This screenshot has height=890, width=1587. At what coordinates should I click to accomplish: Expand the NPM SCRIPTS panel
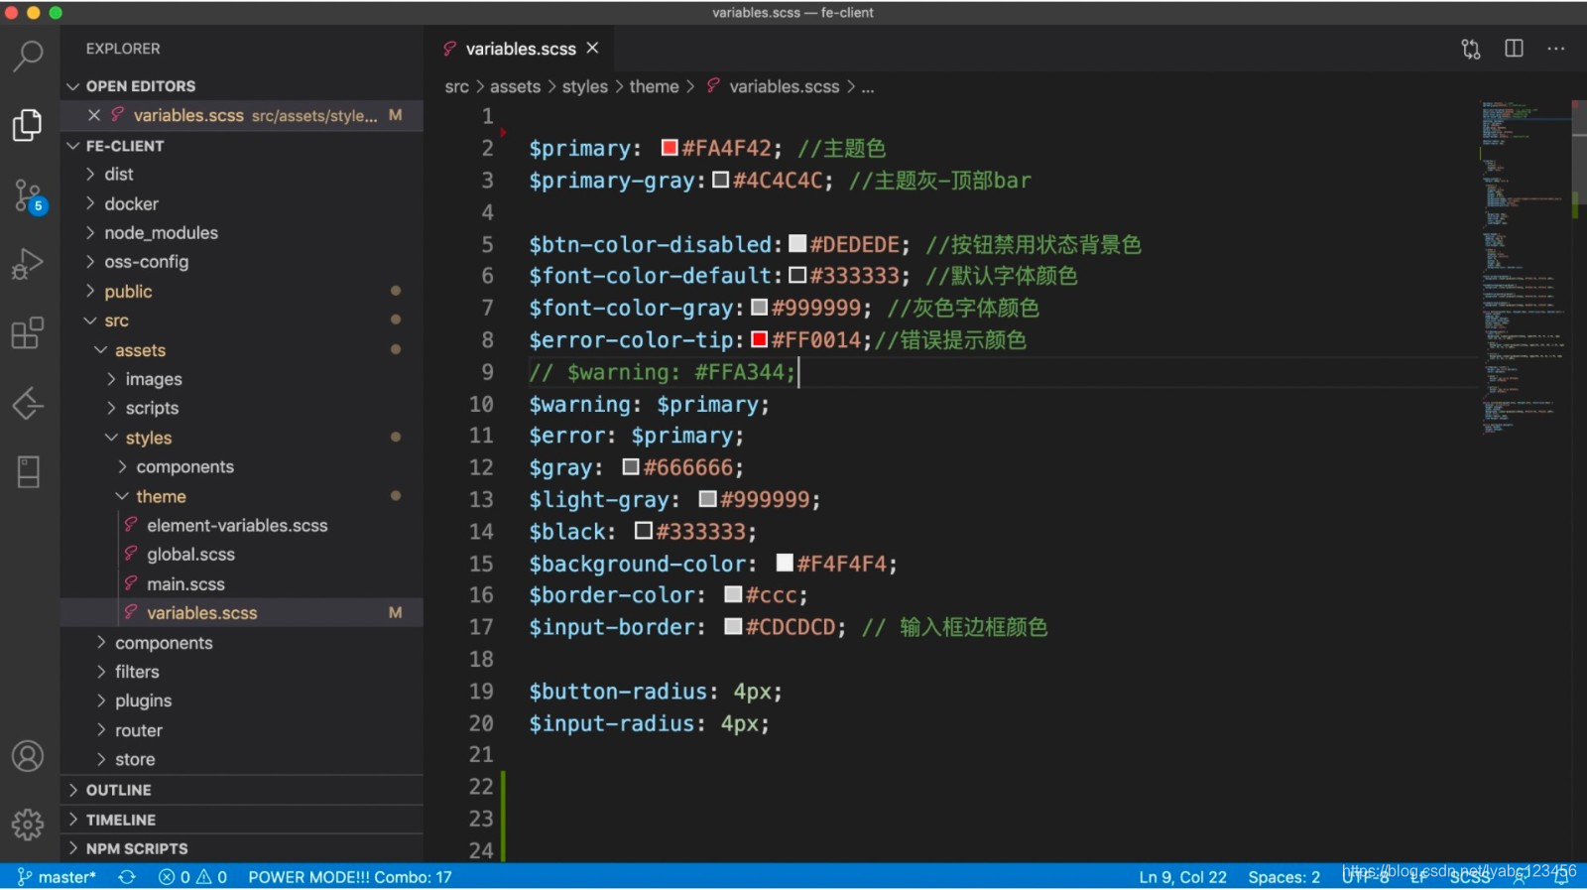(x=242, y=848)
